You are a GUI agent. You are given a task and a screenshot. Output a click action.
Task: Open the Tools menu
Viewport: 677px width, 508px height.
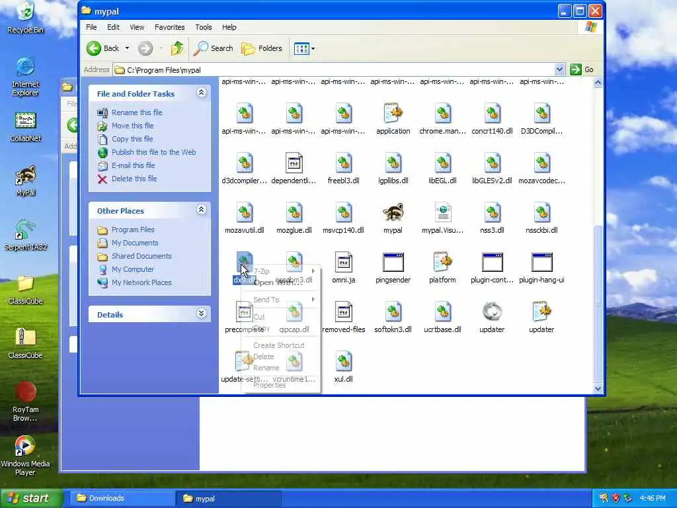pyautogui.click(x=204, y=27)
